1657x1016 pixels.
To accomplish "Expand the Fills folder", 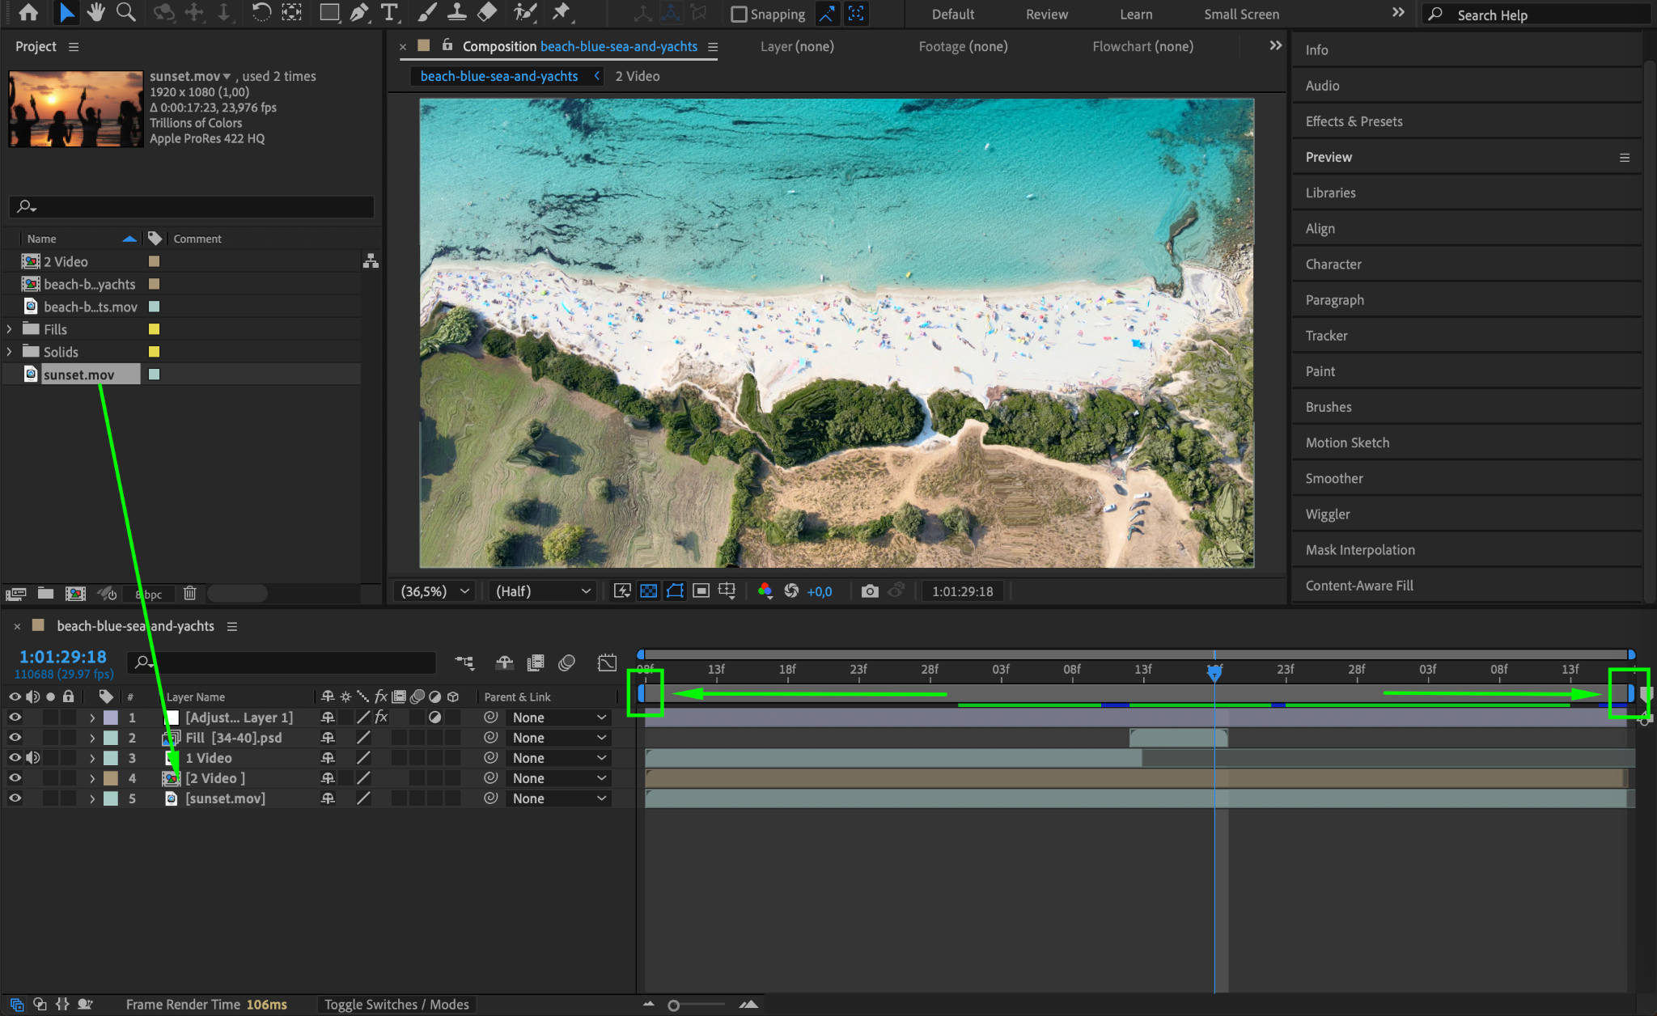I will click(x=10, y=329).
